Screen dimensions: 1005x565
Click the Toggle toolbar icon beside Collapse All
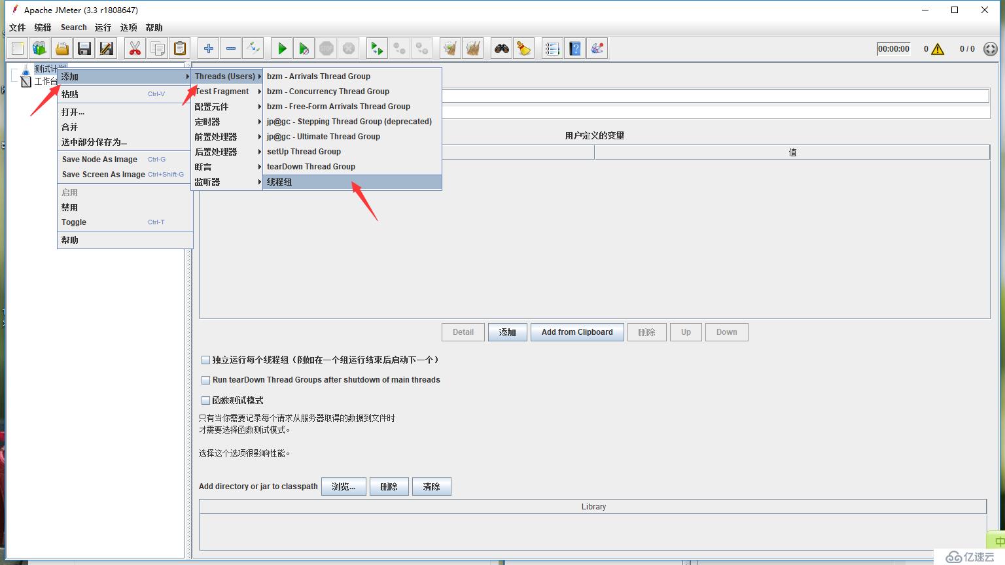point(253,48)
